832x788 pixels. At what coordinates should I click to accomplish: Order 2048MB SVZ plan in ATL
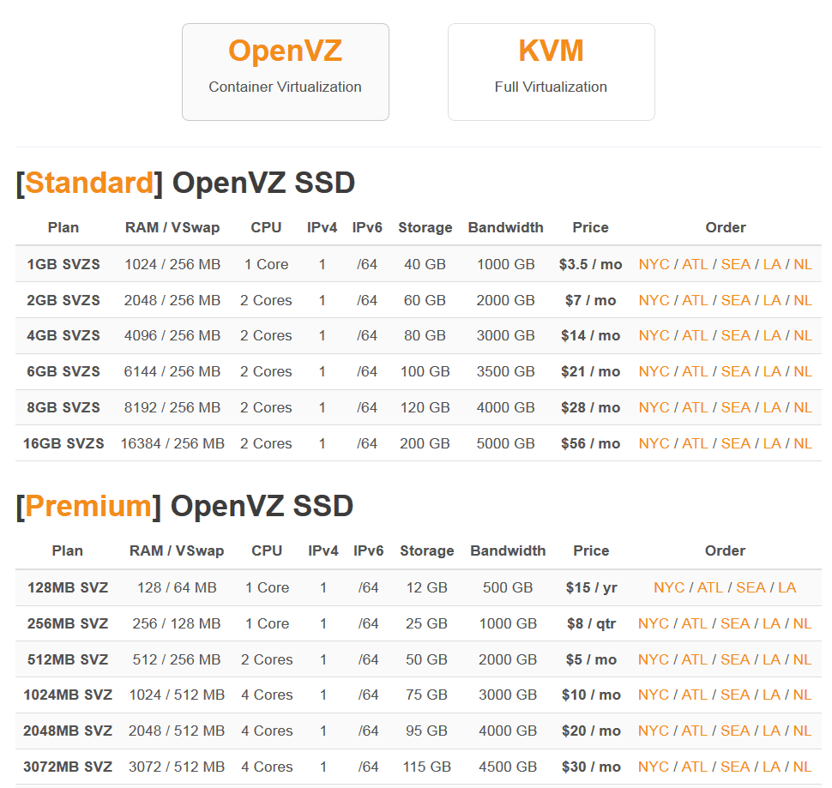click(694, 731)
